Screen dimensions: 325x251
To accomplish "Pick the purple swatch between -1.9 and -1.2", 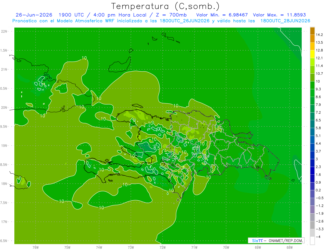I will point(312,210).
